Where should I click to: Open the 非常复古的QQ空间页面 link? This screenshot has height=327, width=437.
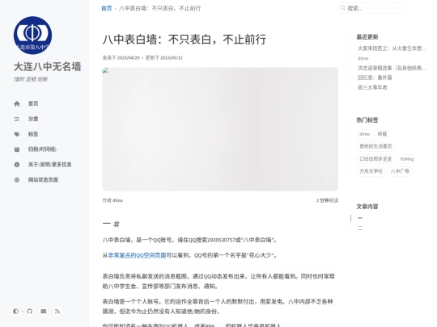click(137, 255)
